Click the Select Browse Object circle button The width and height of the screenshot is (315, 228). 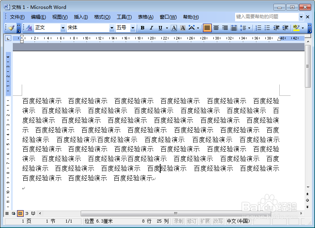(x=308, y=200)
